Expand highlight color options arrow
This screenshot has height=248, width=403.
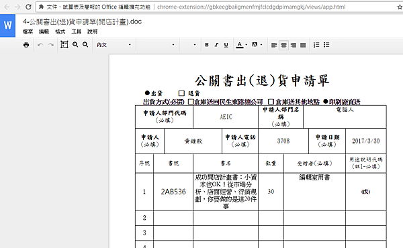pos(261,45)
